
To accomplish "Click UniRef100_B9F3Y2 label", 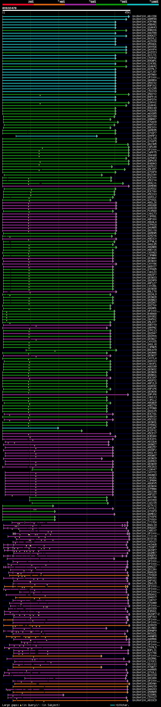I will (x=145, y=86).
